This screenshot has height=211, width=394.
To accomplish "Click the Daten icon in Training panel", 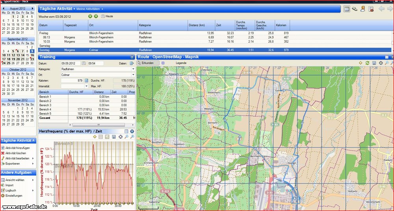I will pyautogui.click(x=131, y=63).
